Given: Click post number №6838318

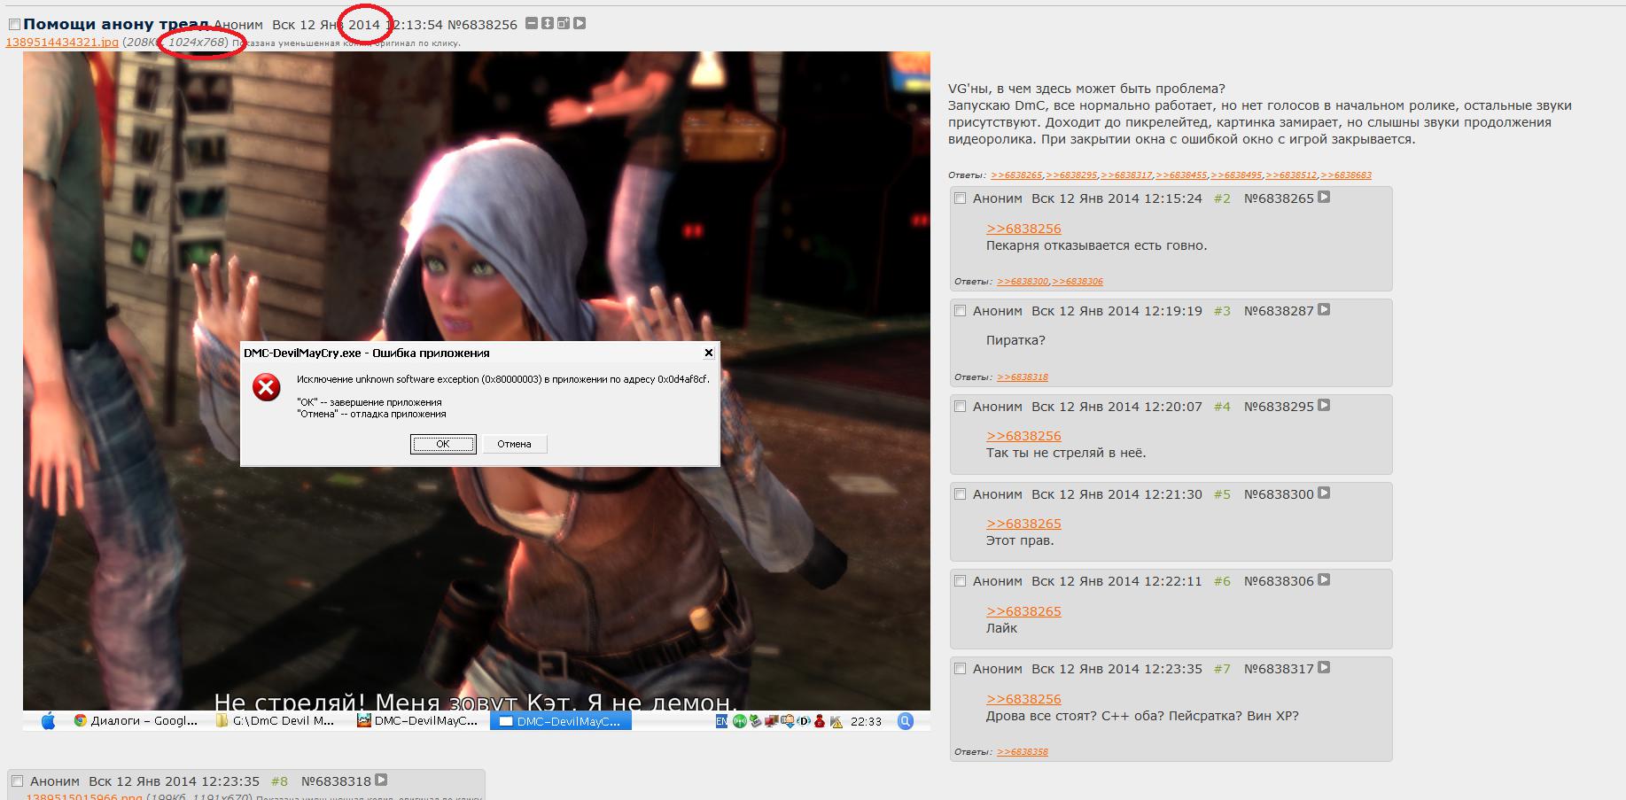Looking at the screenshot, I should tap(336, 781).
